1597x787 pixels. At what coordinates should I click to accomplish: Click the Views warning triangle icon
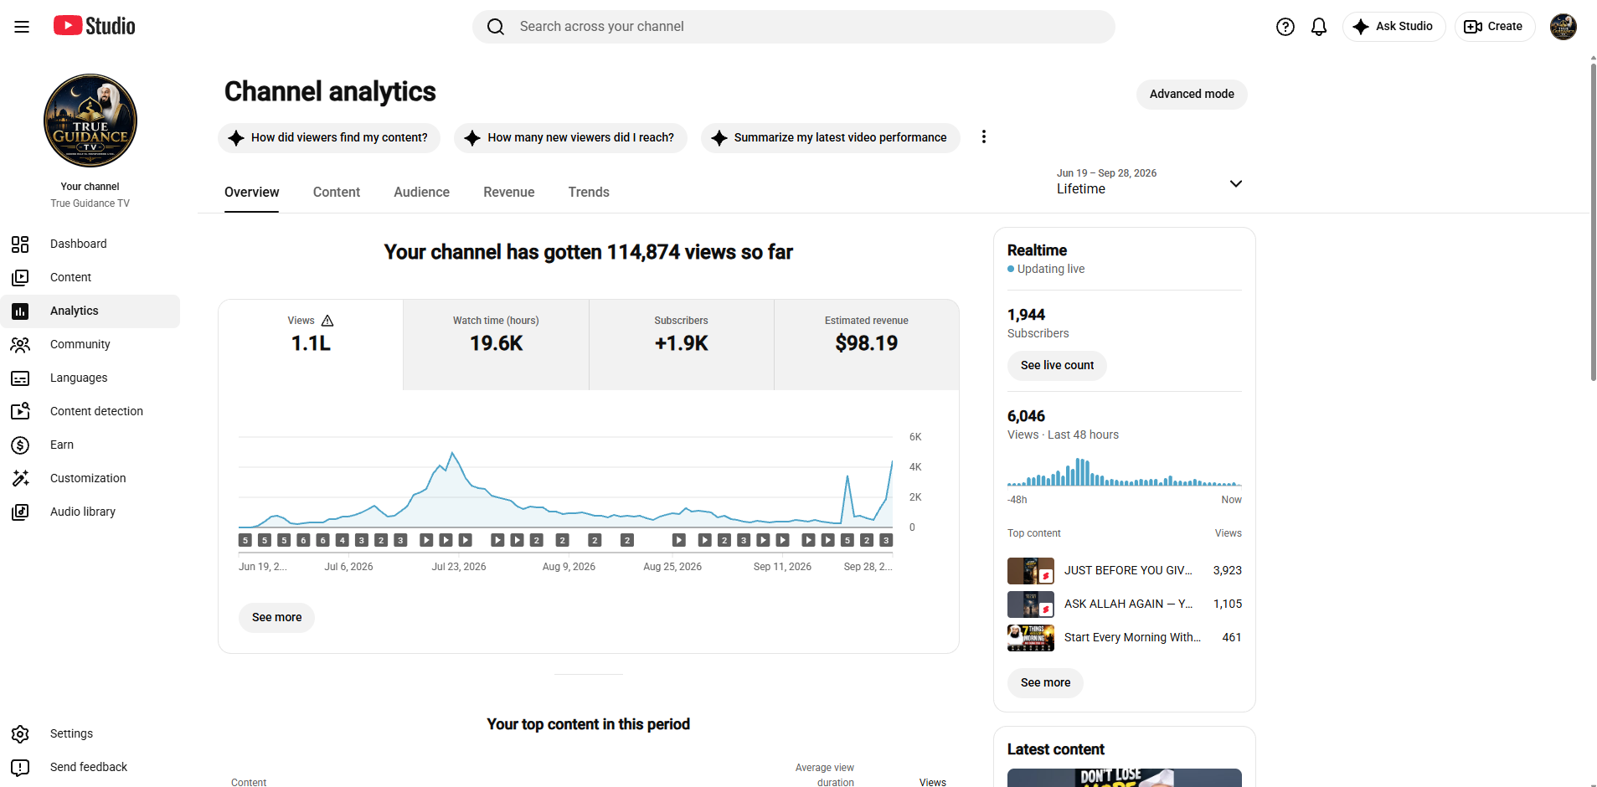tap(327, 321)
